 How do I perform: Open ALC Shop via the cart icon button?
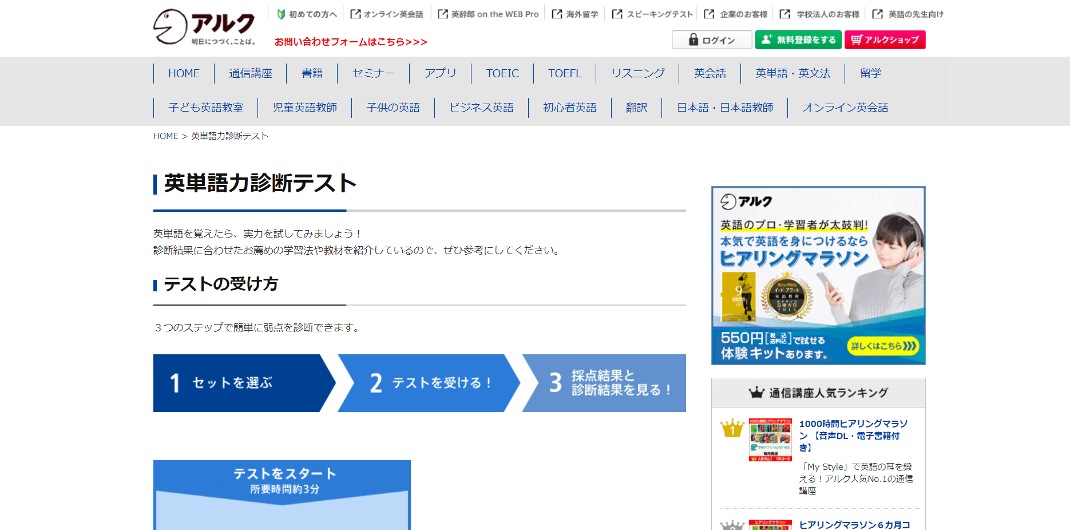885,40
